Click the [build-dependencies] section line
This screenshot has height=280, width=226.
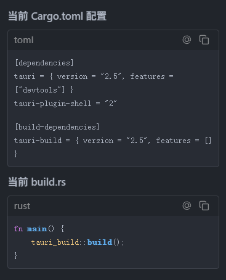(57, 127)
